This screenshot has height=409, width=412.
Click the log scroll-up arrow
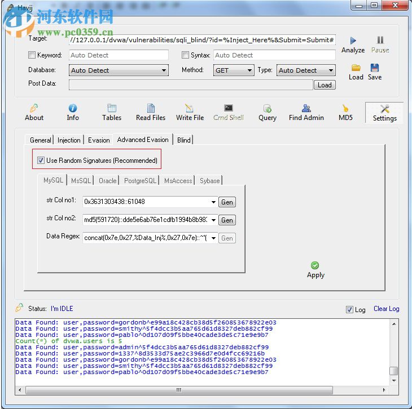click(394, 324)
